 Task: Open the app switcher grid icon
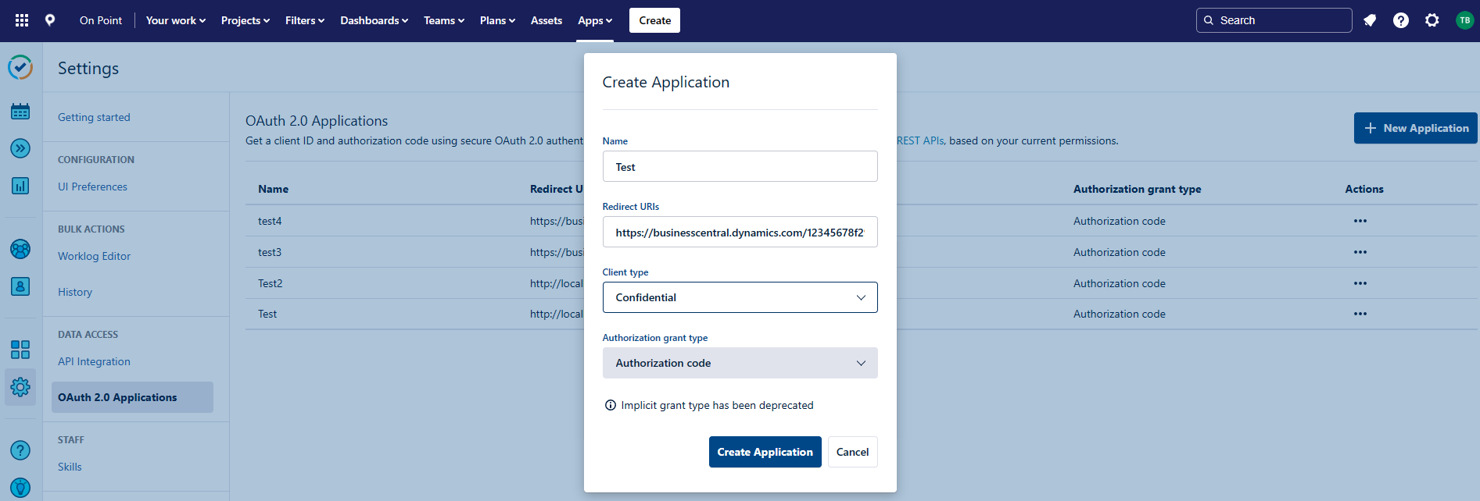(22, 20)
